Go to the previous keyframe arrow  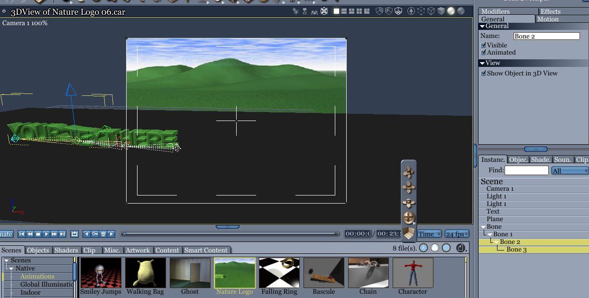pos(87,234)
